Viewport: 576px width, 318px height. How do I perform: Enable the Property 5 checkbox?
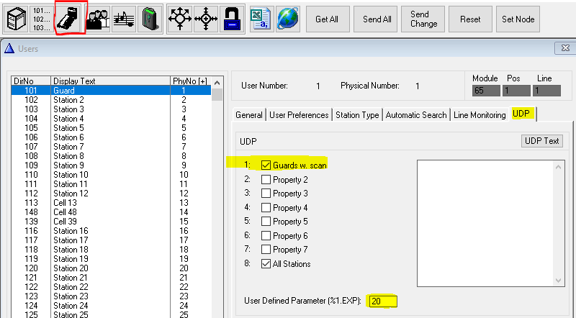pyautogui.click(x=266, y=222)
